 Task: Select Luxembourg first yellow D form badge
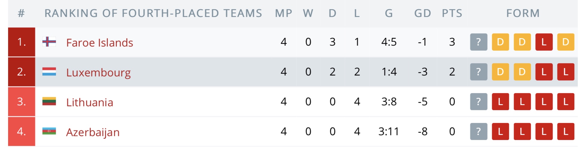pyautogui.click(x=500, y=72)
